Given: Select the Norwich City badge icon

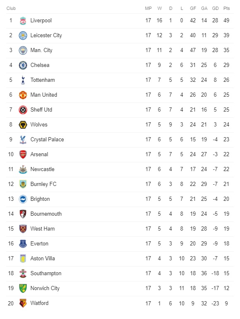Looking at the screenshot, I should (x=23, y=288).
